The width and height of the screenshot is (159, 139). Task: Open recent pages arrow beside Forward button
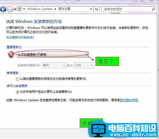click(x=15, y=9)
